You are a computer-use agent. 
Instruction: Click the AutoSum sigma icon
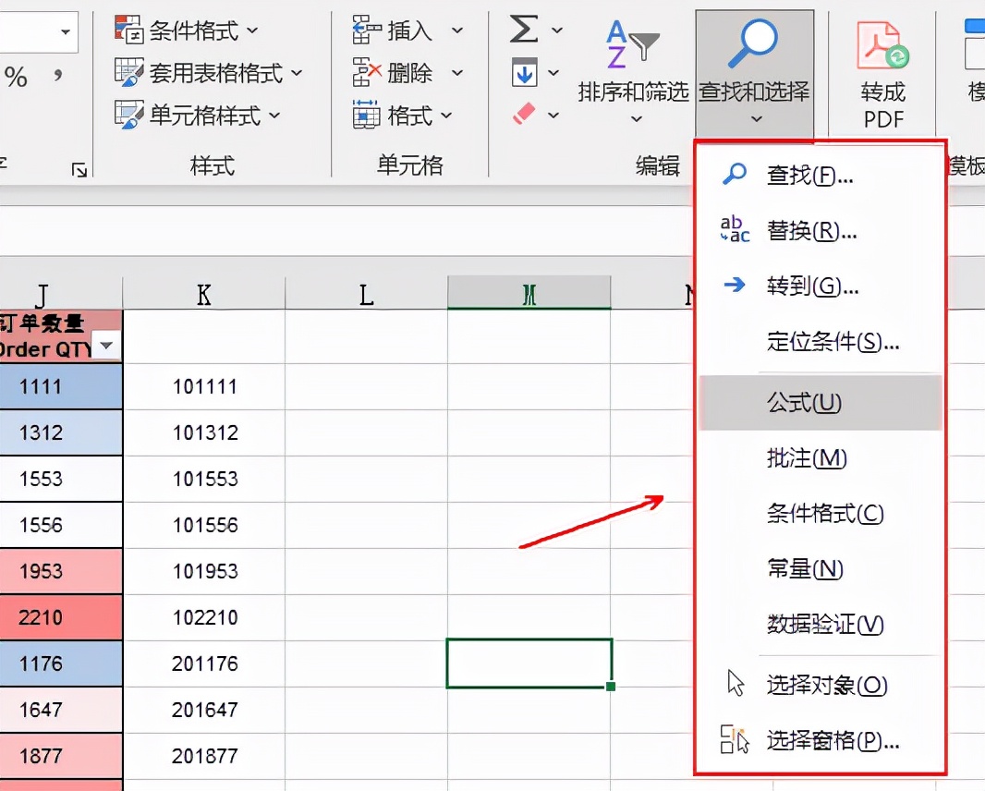[x=524, y=29]
